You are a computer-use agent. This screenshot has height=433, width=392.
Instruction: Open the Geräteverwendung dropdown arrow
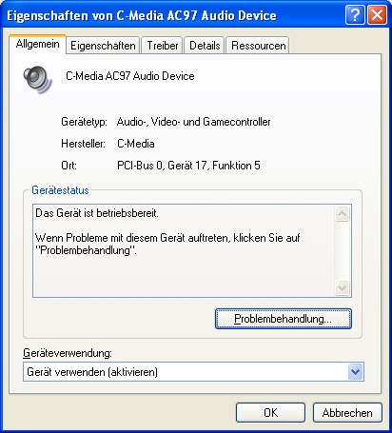coord(355,371)
